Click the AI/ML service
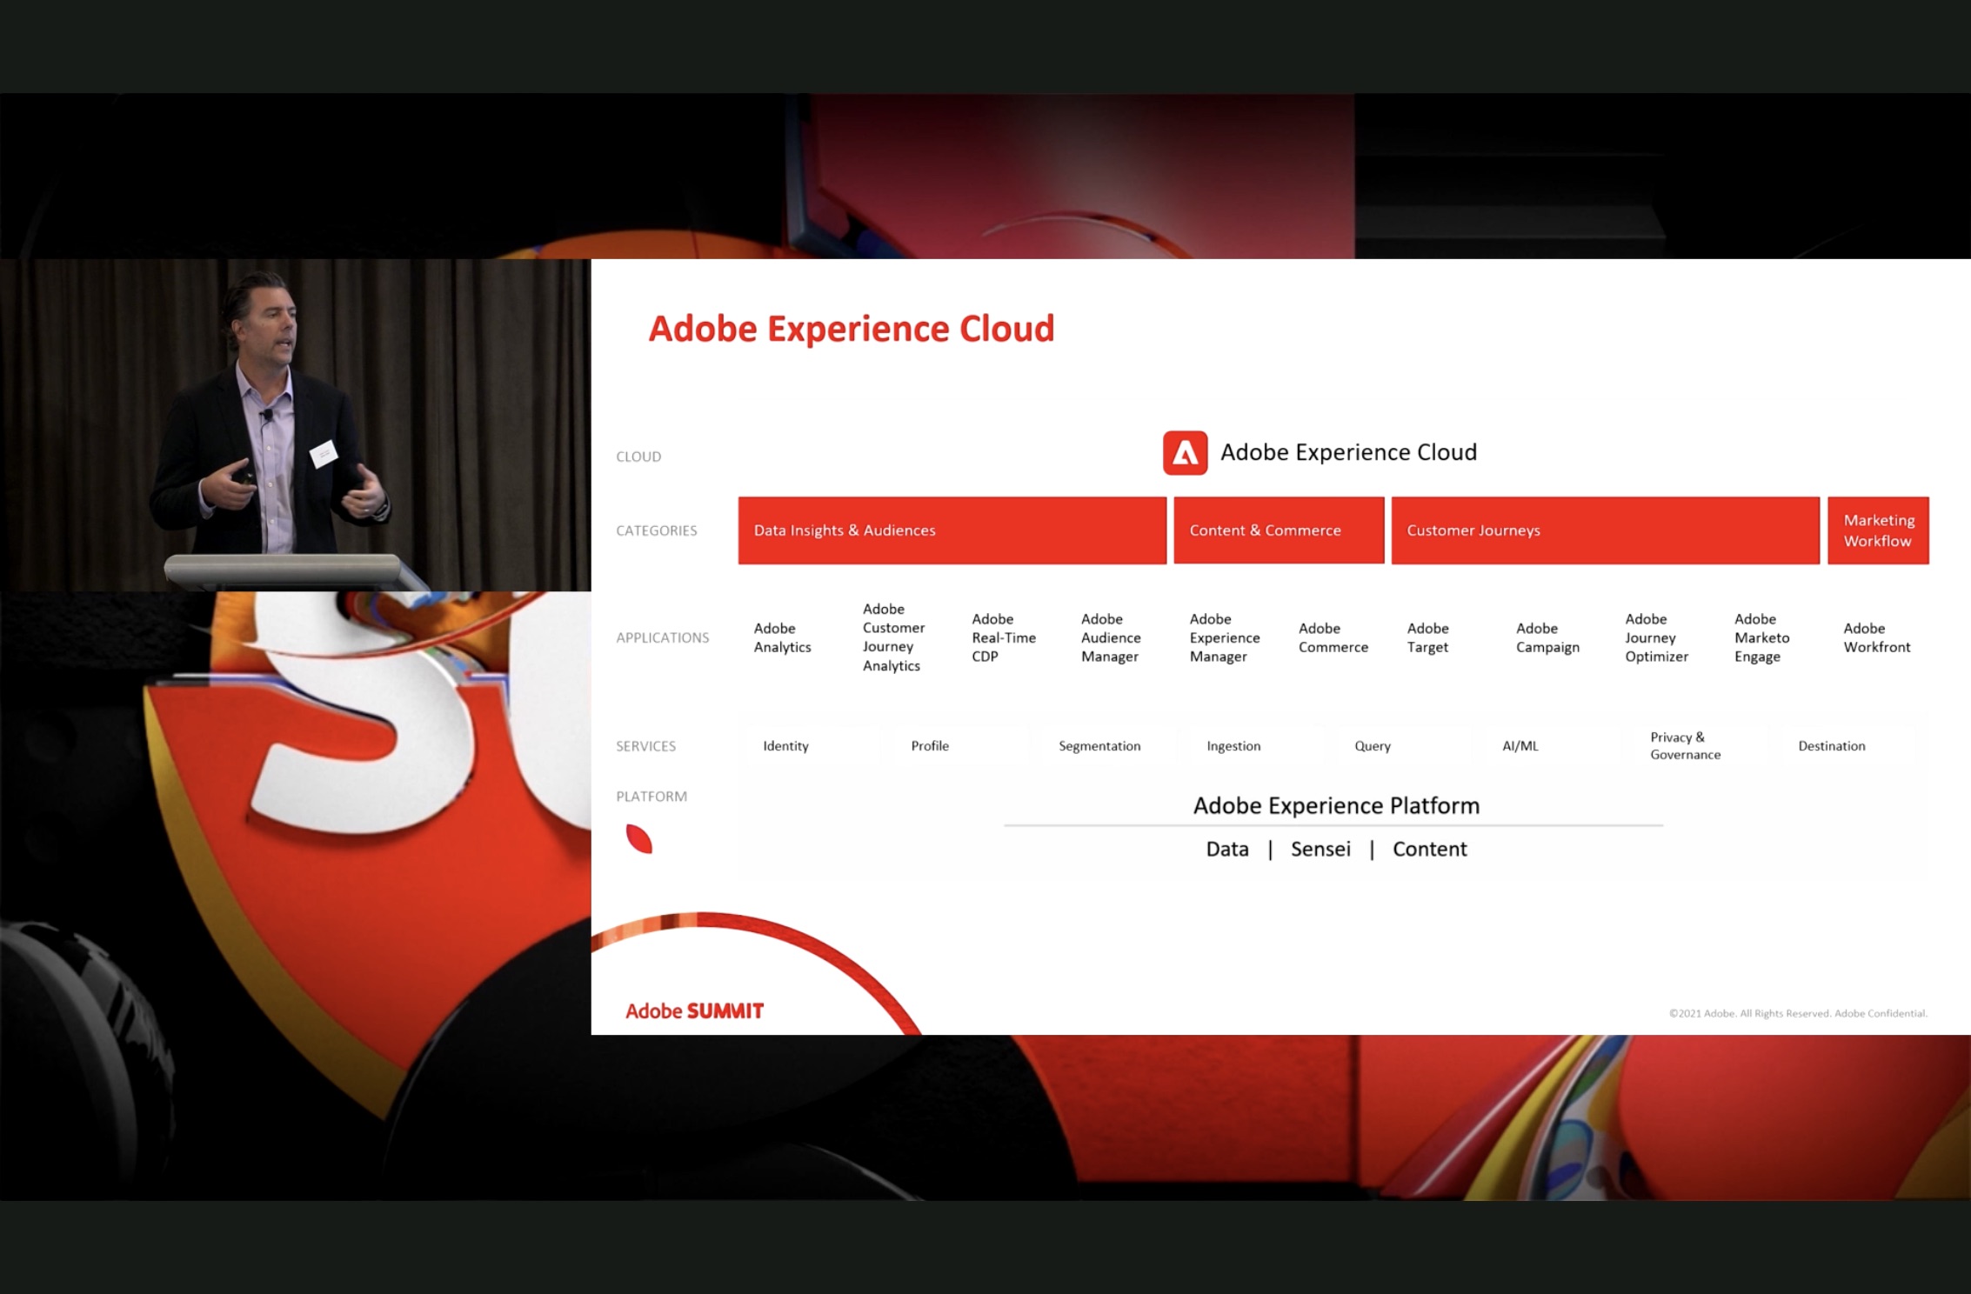The width and height of the screenshot is (1971, 1294). click(1520, 746)
